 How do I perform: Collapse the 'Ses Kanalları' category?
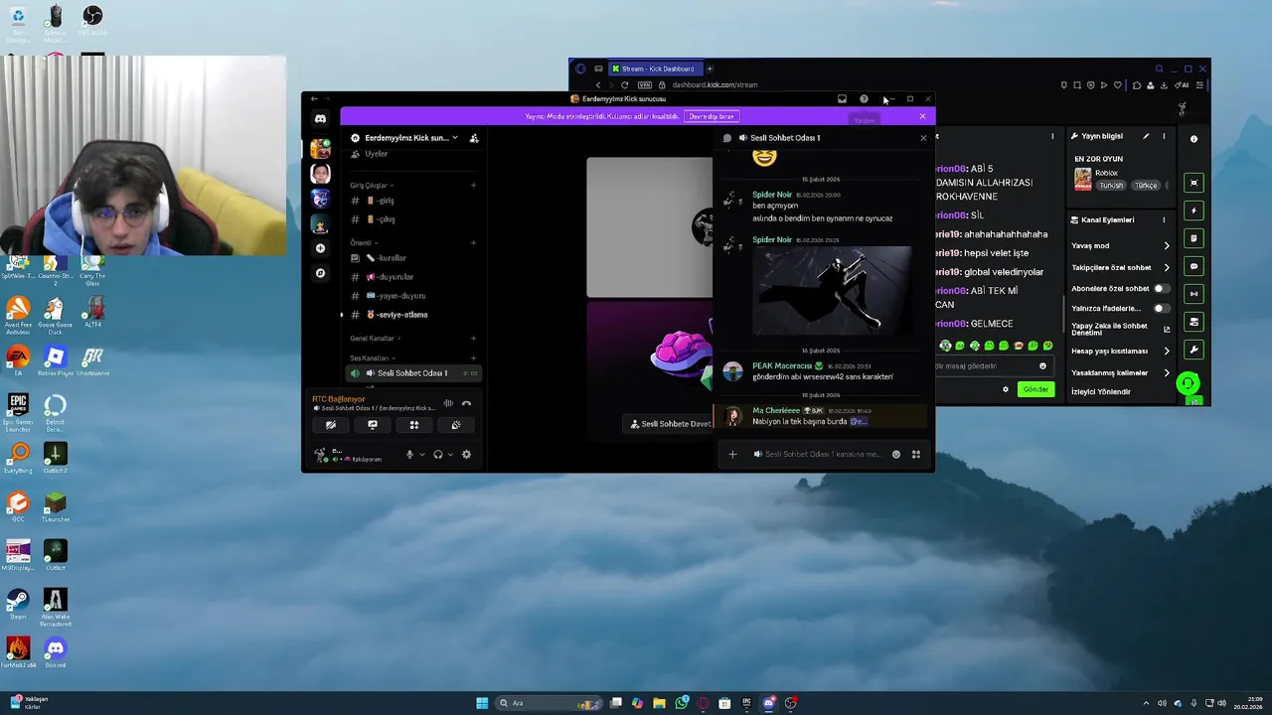(x=373, y=358)
